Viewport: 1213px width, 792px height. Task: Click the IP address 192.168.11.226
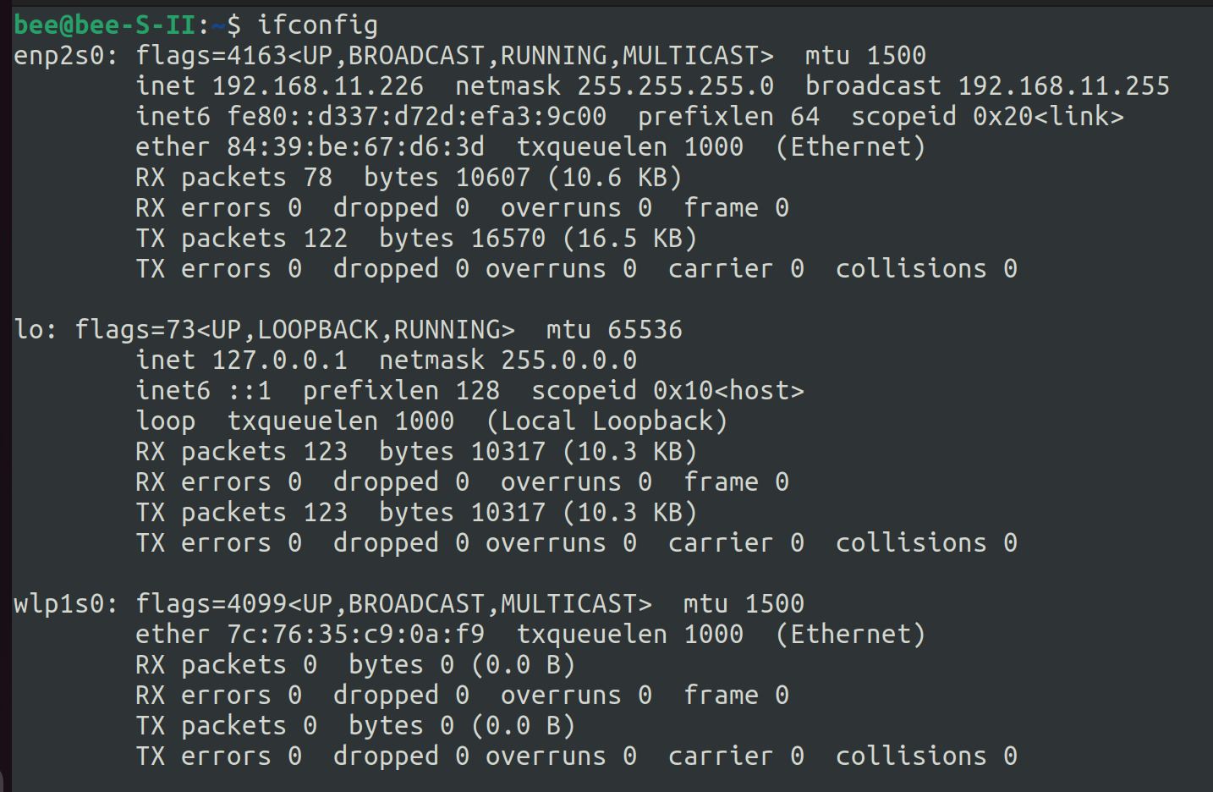pos(317,86)
